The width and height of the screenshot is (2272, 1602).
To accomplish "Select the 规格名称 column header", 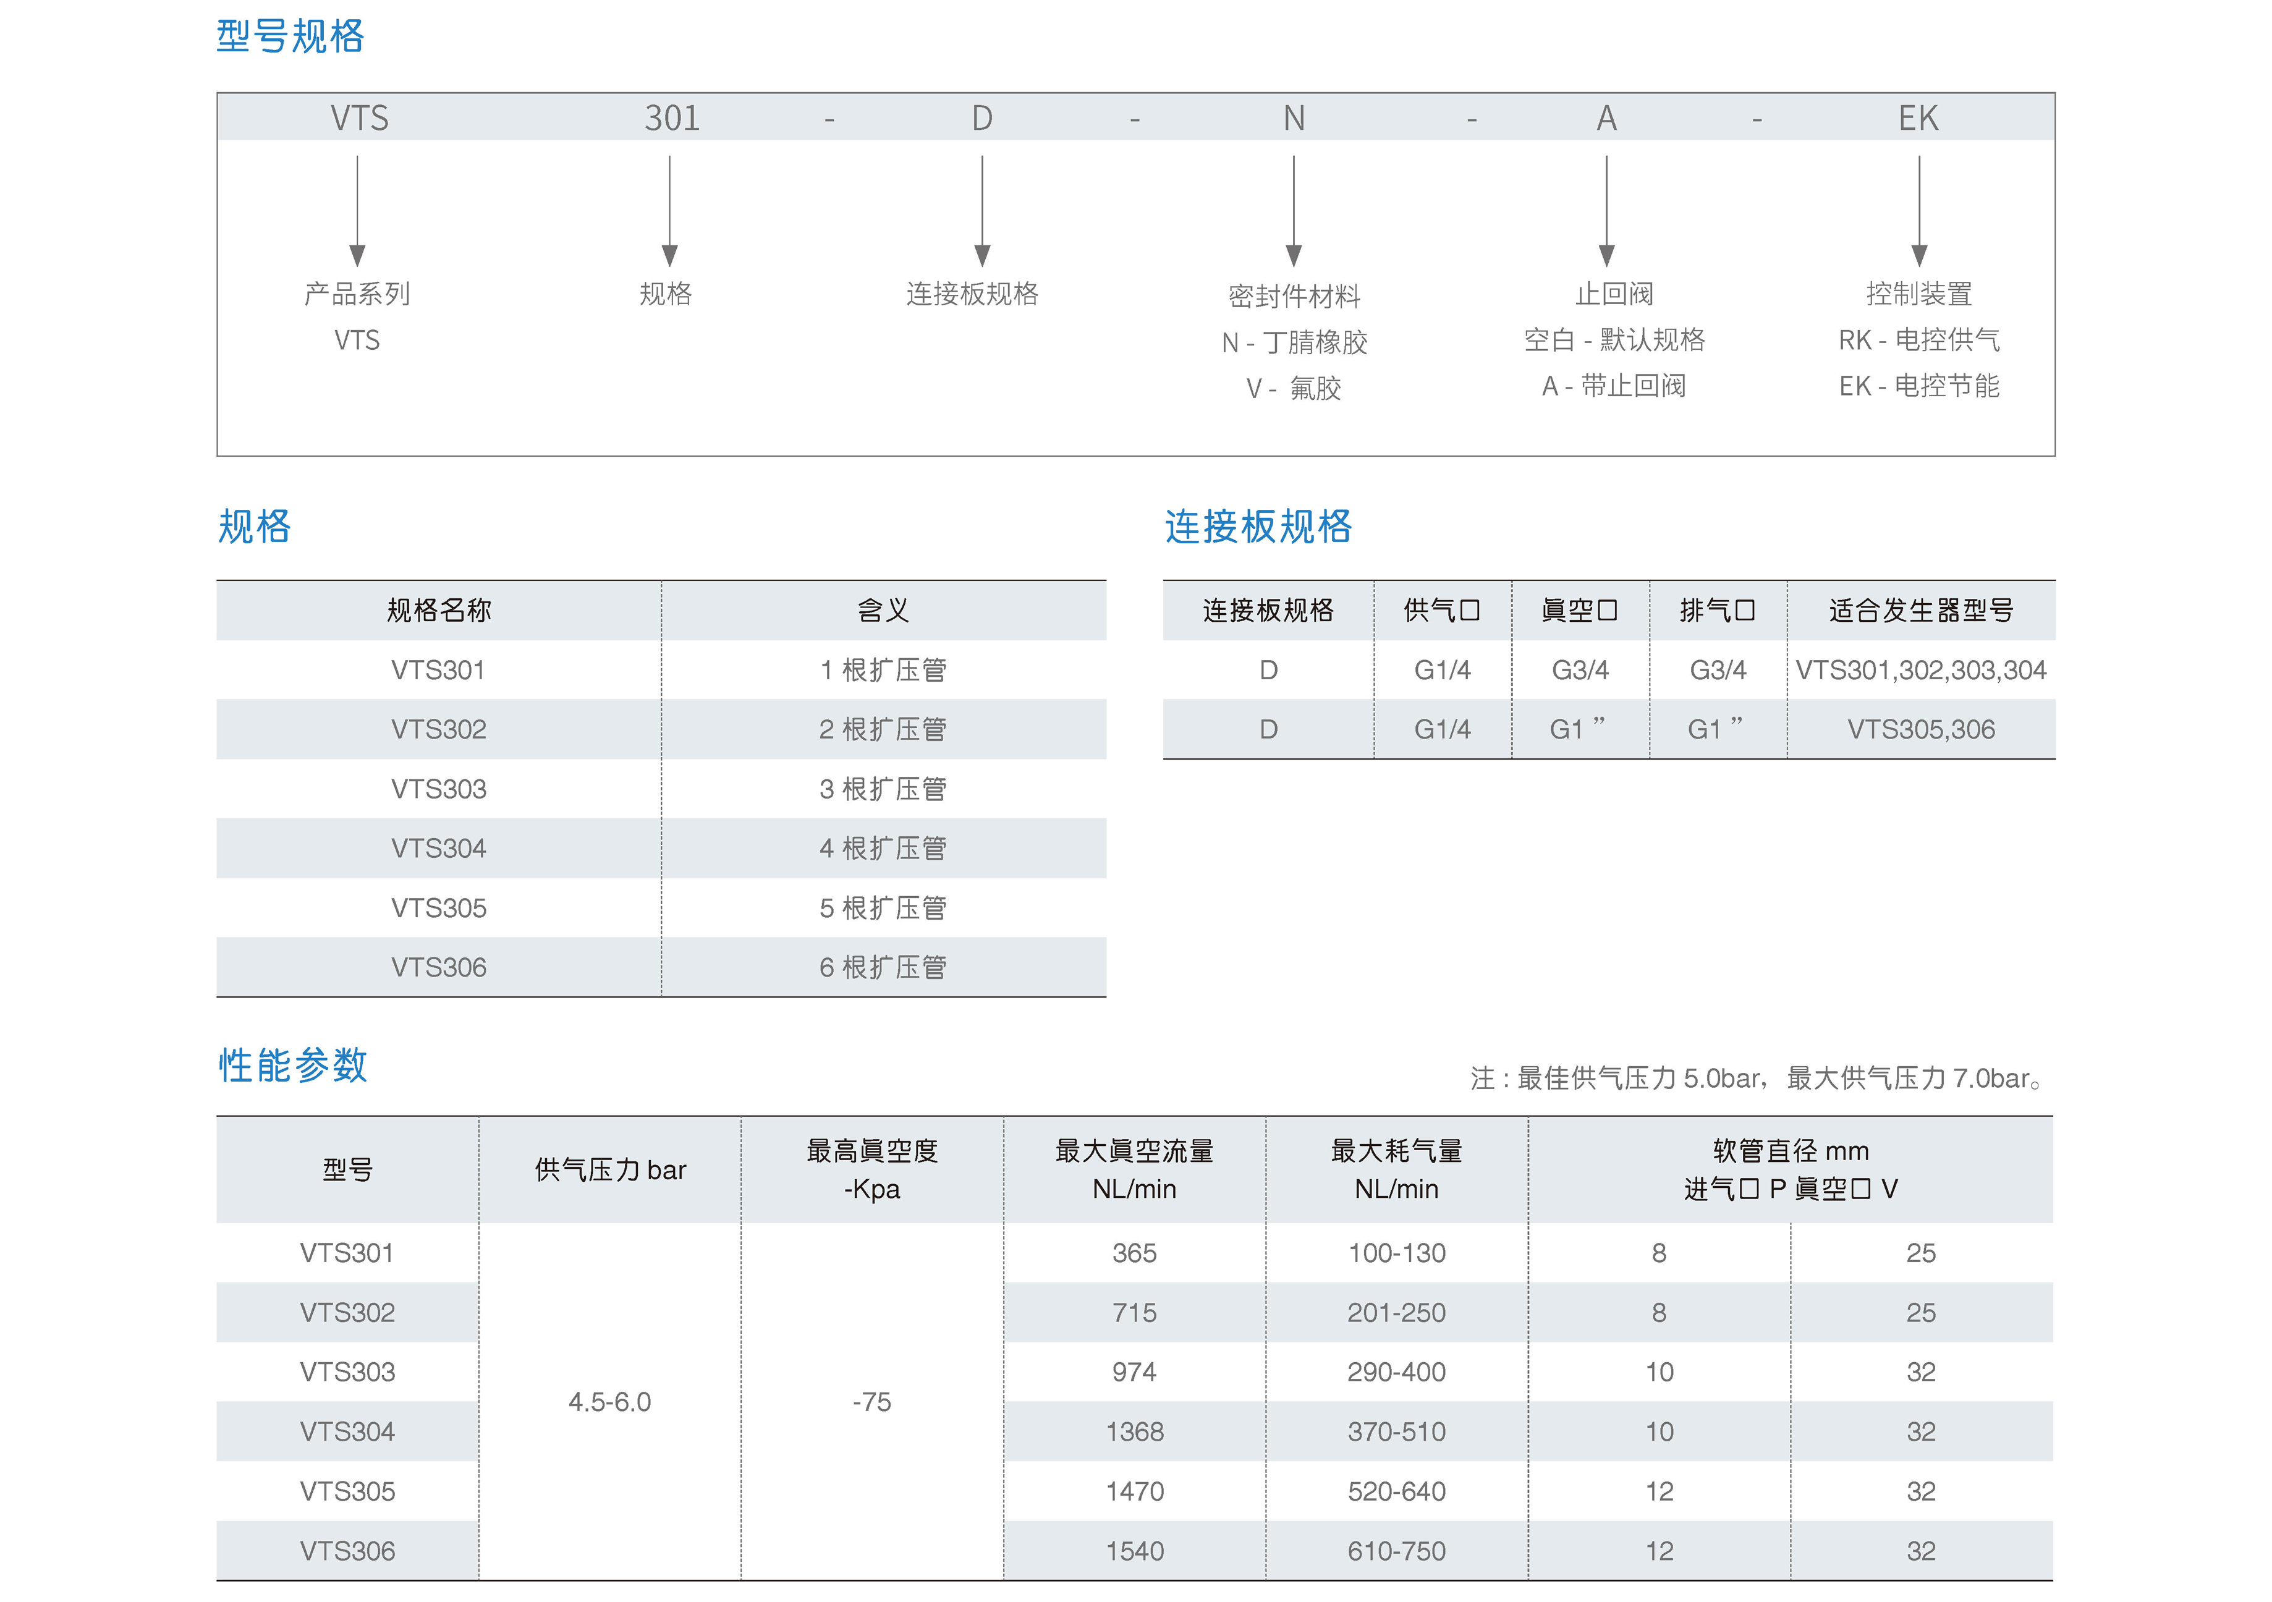I will [438, 611].
